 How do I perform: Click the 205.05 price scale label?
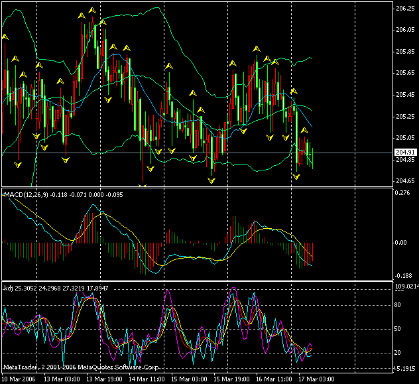click(x=404, y=138)
